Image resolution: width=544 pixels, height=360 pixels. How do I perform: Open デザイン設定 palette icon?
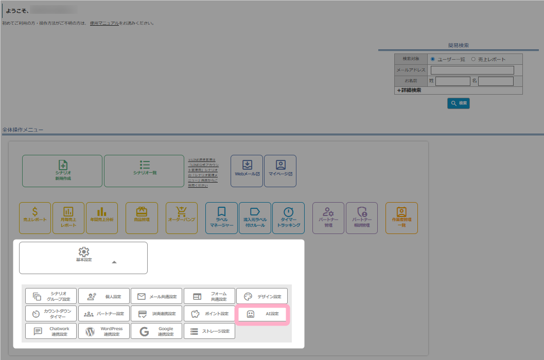coord(248,297)
